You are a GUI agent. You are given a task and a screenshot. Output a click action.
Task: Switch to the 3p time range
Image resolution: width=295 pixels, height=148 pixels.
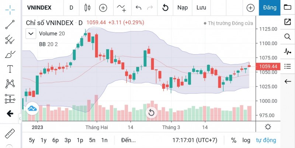click(x=67, y=140)
